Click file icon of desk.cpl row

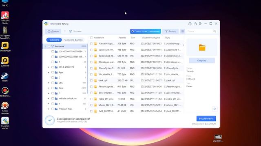pyautogui.click(x=95, y=80)
